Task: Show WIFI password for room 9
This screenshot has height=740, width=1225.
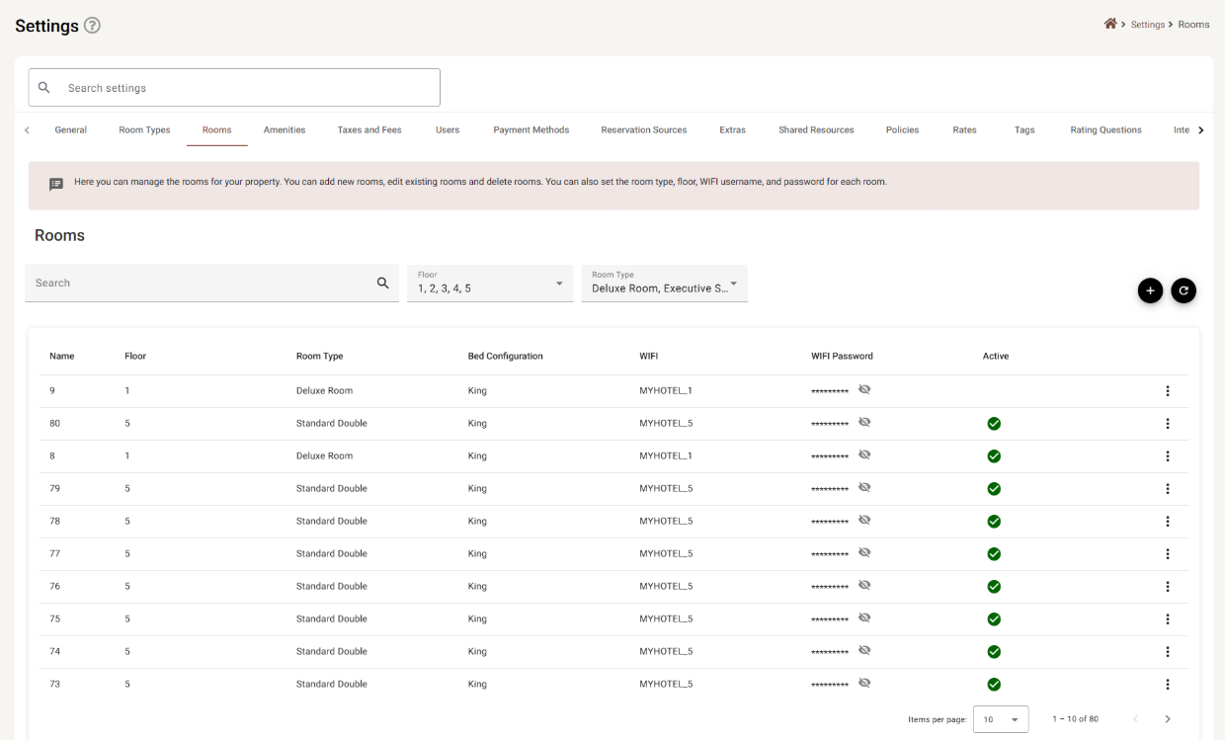Action: coord(864,389)
